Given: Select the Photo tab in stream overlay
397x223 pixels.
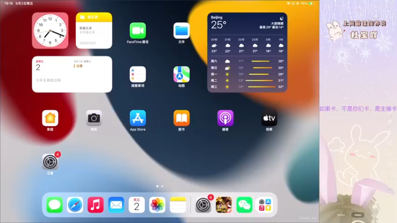Looking at the screenshot, I should tap(341, 215).
